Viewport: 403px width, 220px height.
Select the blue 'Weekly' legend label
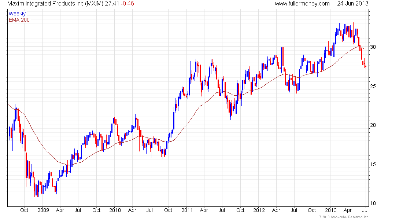tap(17, 14)
